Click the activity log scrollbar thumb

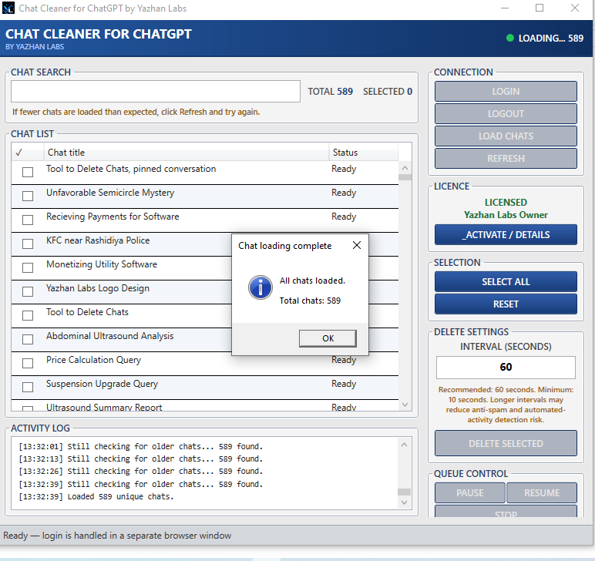coord(404,492)
